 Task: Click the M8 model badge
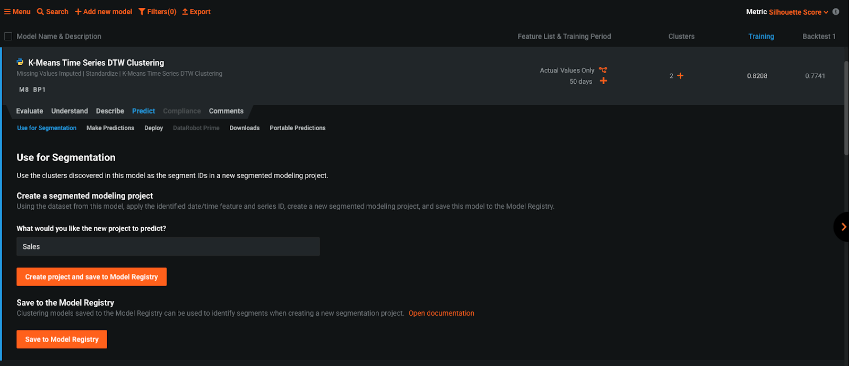24,90
